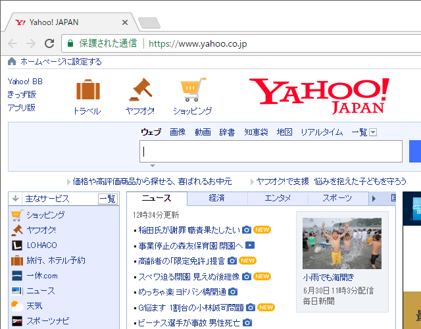Click the Yahoo! JAPAN logo
Image resolution: width=421 pixels, height=329 pixels.
319,95
